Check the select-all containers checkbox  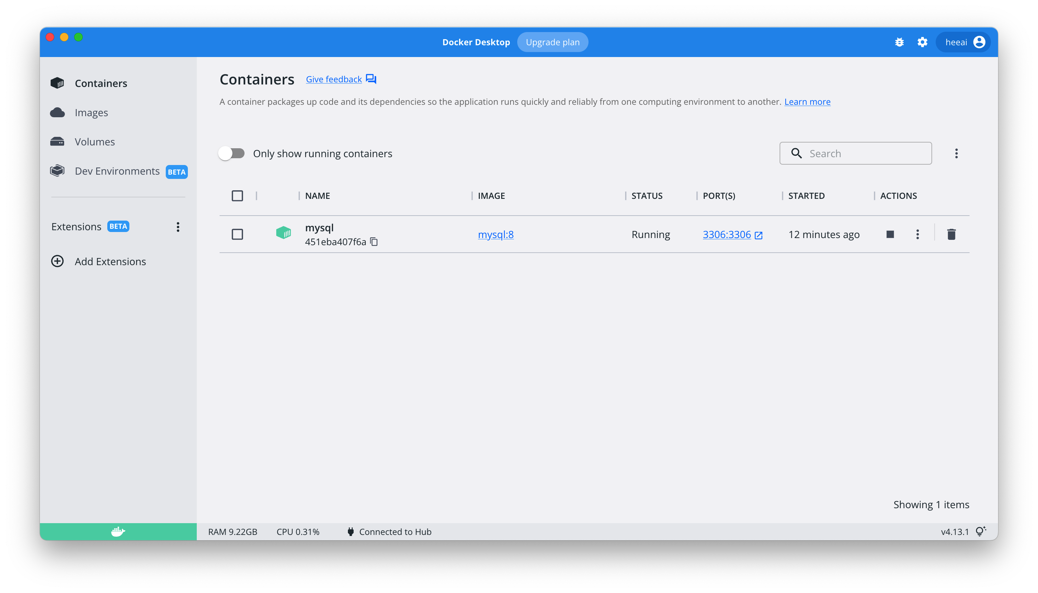point(237,196)
